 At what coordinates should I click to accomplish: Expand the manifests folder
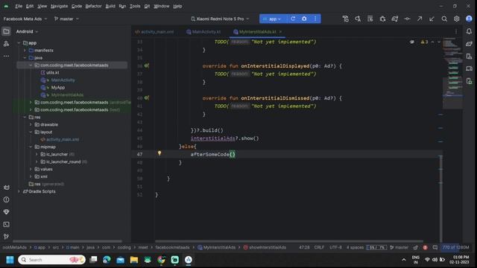point(25,50)
